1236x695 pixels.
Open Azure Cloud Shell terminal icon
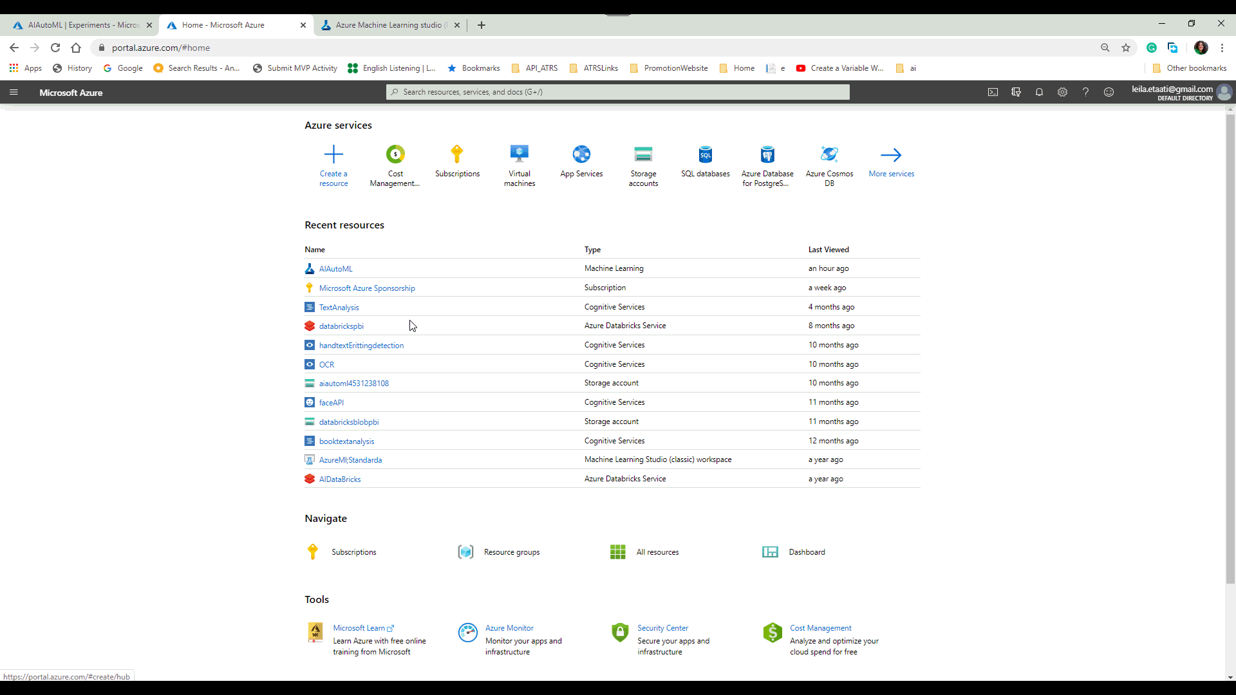[993, 92]
